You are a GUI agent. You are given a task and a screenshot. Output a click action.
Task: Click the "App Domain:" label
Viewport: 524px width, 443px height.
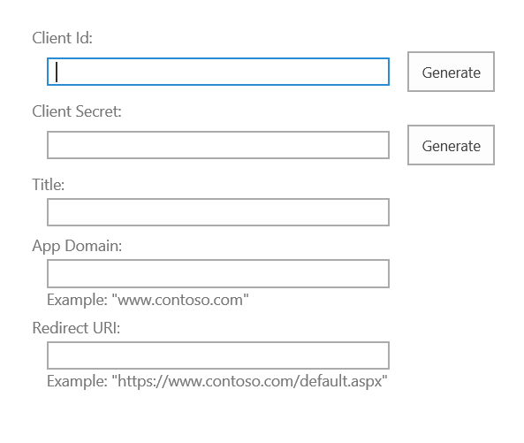(77, 246)
